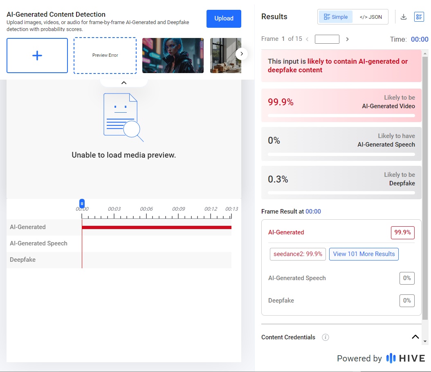Advance sample carousel with right arrow

(242, 54)
